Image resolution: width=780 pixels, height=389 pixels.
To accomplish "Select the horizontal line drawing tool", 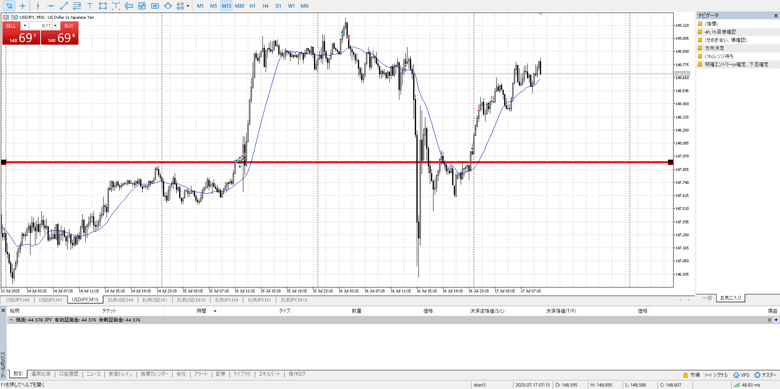I will click(x=51, y=6).
